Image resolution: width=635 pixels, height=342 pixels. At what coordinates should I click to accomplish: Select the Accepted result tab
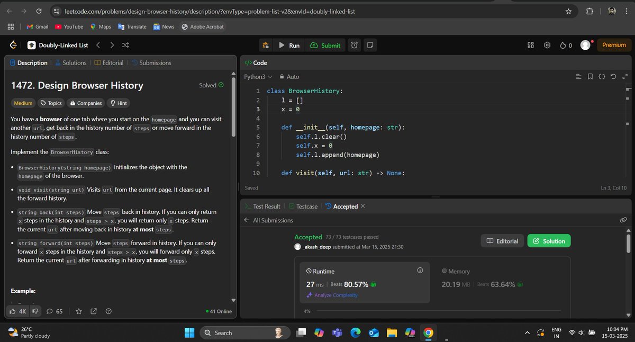pos(341,206)
